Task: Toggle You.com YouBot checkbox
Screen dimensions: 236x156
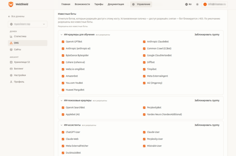Action: pos(63,83)
